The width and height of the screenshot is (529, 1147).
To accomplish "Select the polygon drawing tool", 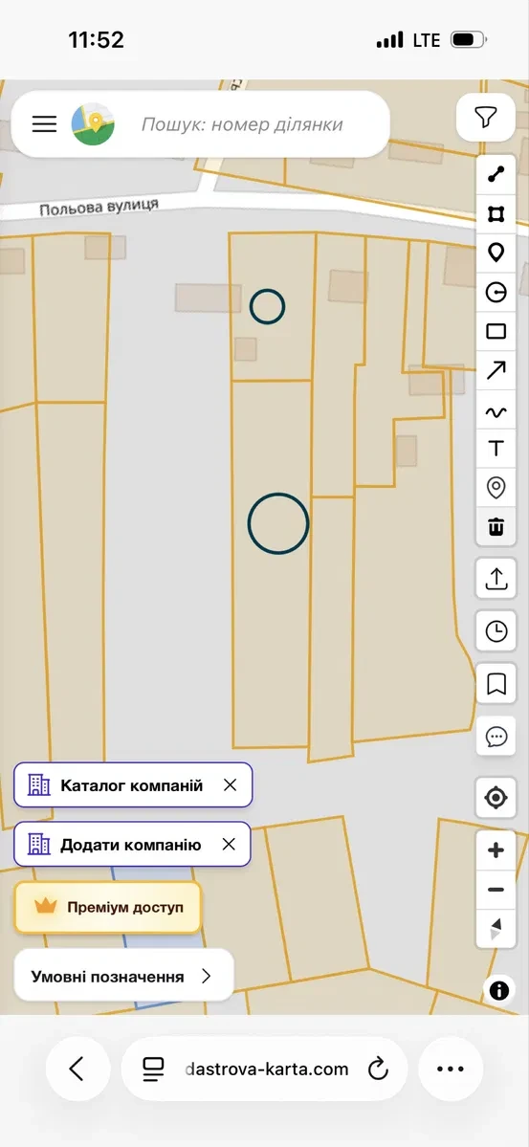I will coord(496,213).
